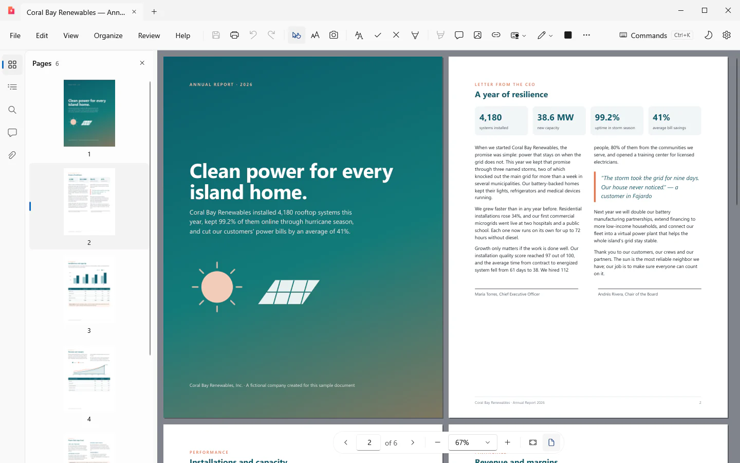Activate the text selection cursor tool
Viewport: 740px width, 463px height.
point(297,35)
